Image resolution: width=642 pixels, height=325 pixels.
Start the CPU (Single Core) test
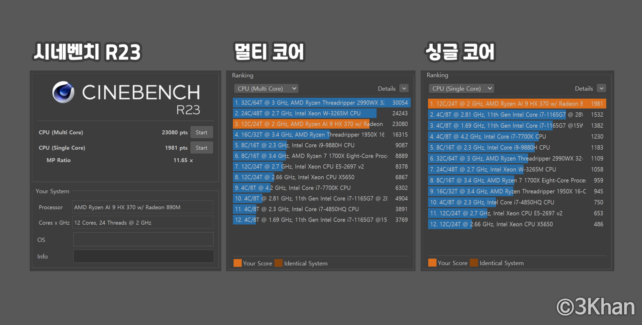202,148
